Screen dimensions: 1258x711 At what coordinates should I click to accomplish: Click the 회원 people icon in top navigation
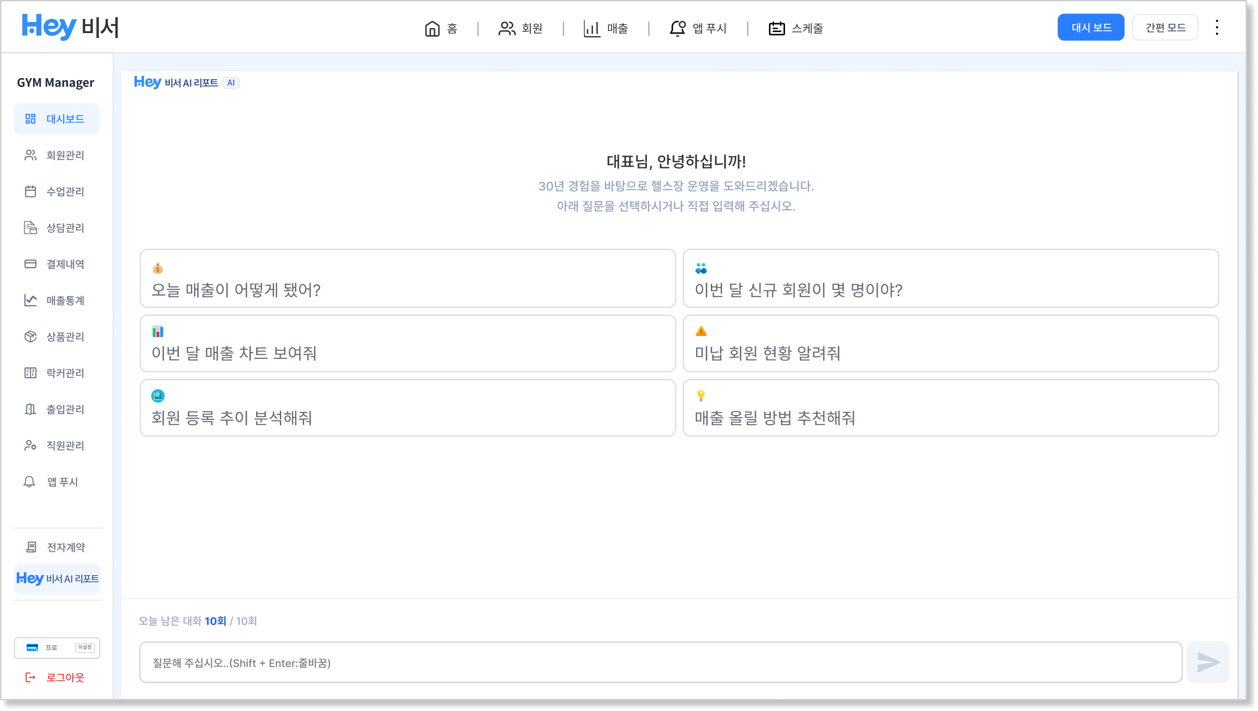[x=507, y=28]
